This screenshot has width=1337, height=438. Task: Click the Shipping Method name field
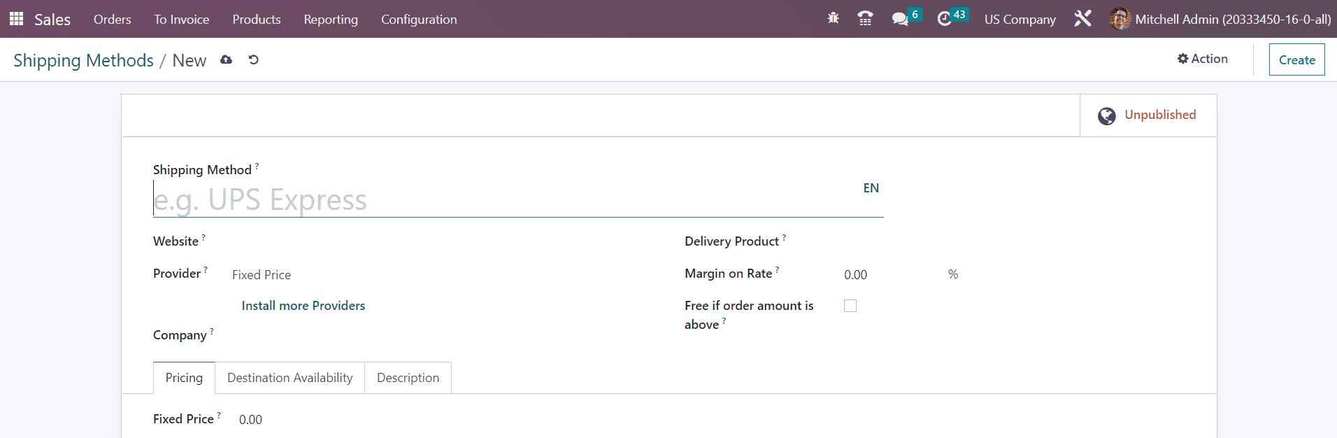[x=503, y=200]
